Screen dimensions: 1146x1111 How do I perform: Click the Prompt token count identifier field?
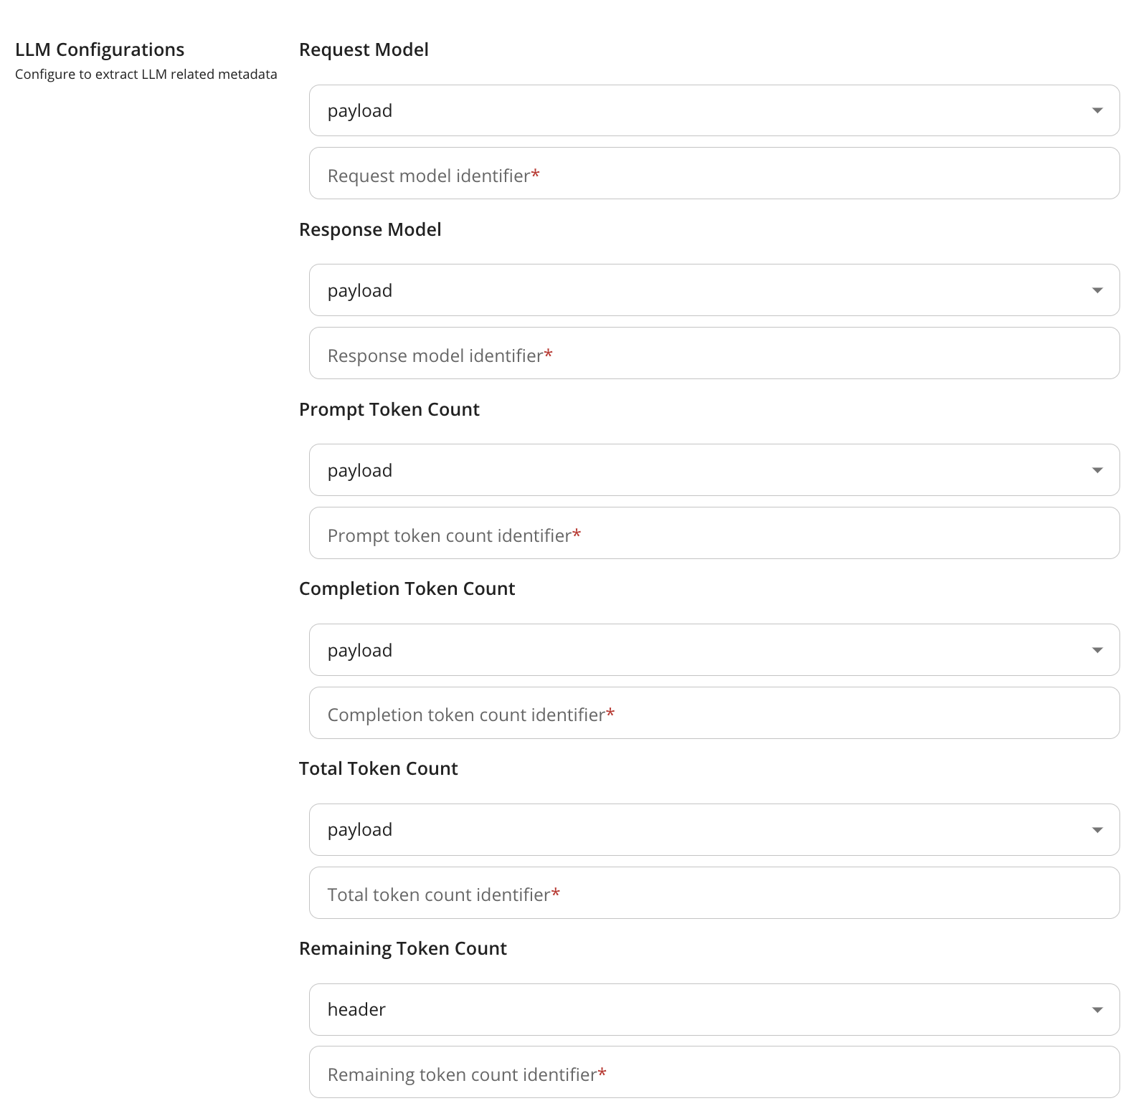click(x=714, y=534)
